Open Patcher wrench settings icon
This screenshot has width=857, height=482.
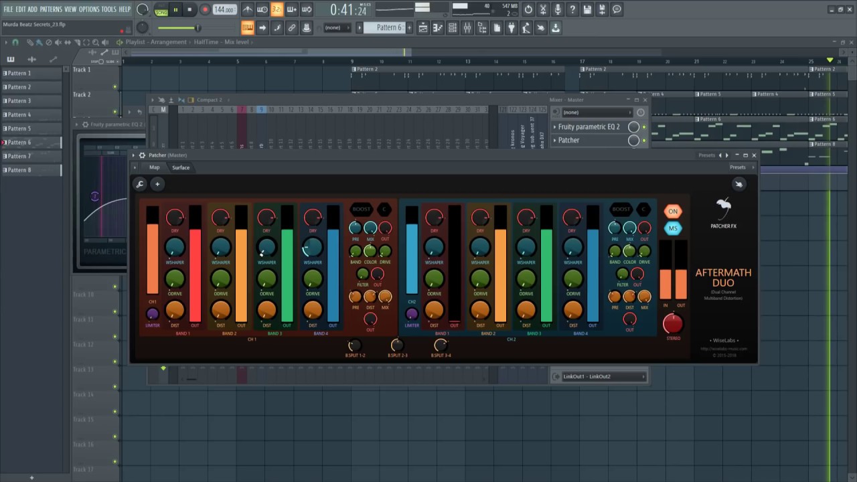(140, 184)
